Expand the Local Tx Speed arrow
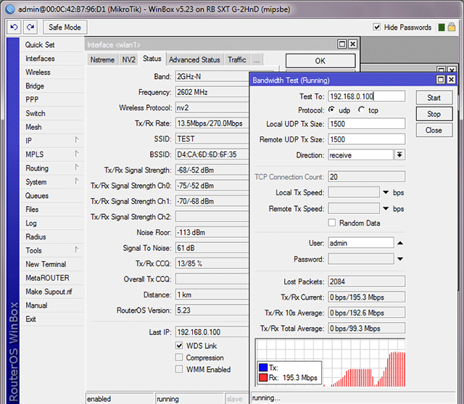Image resolution: width=464 pixels, height=404 pixels. [386, 192]
